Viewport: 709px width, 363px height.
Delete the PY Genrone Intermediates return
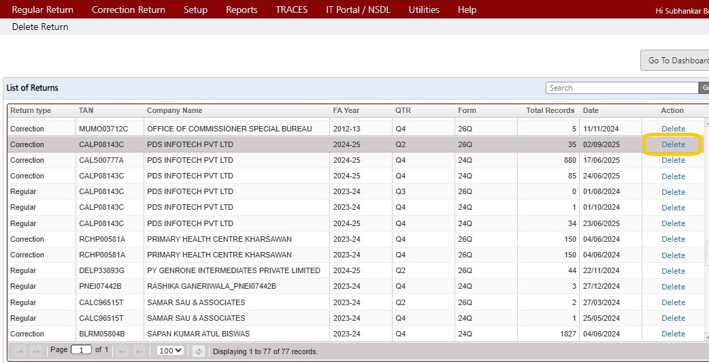click(x=673, y=270)
